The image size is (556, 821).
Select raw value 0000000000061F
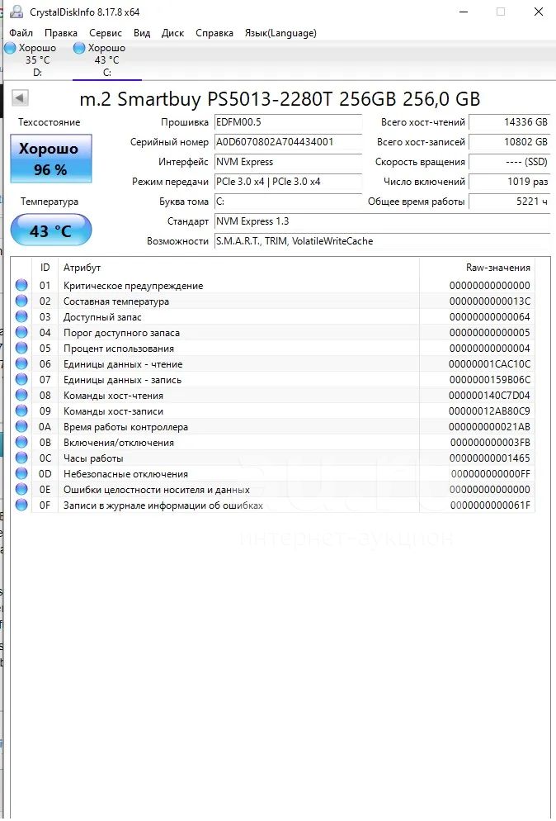point(491,505)
